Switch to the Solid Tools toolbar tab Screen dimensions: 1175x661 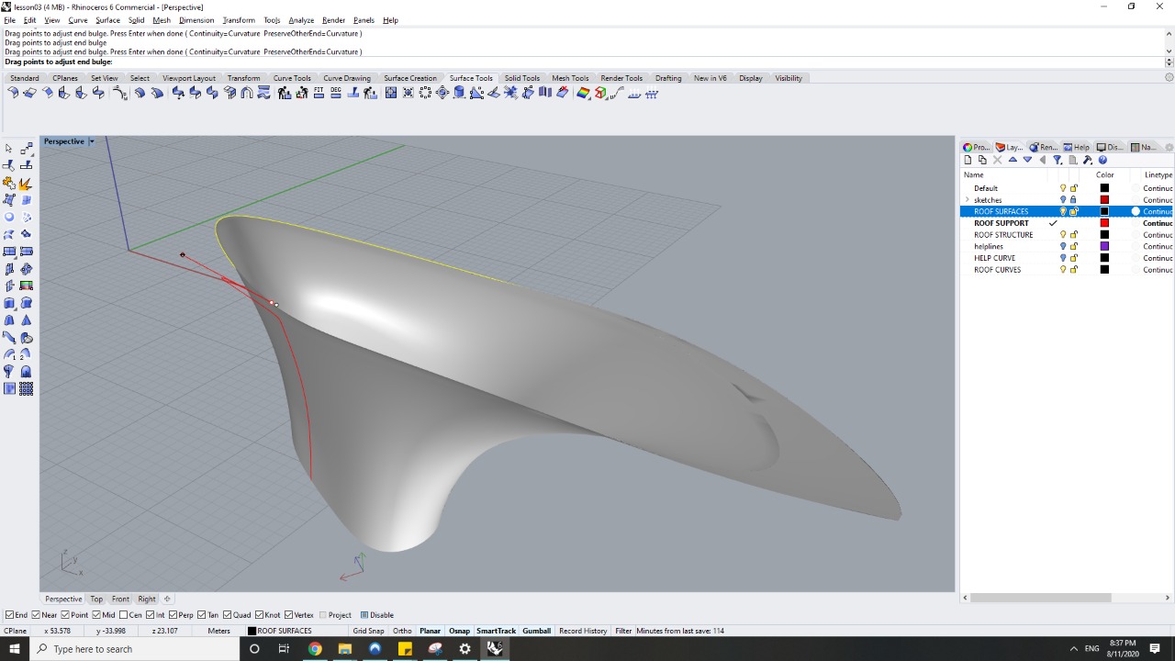click(521, 78)
